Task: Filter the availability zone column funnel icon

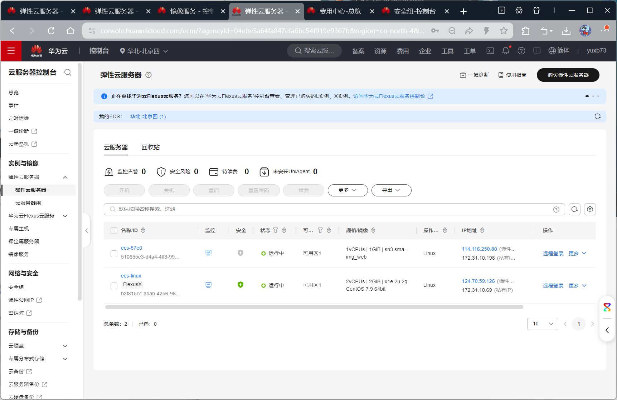Action: (320, 230)
